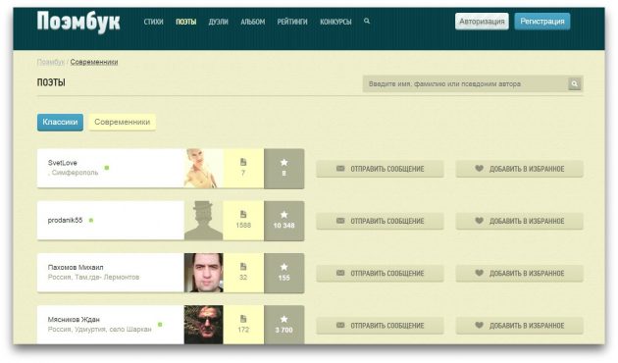Click location text 'Россия, Там,где- Лермонтов'
The height and width of the screenshot is (363, 618).
pos(93,277)
